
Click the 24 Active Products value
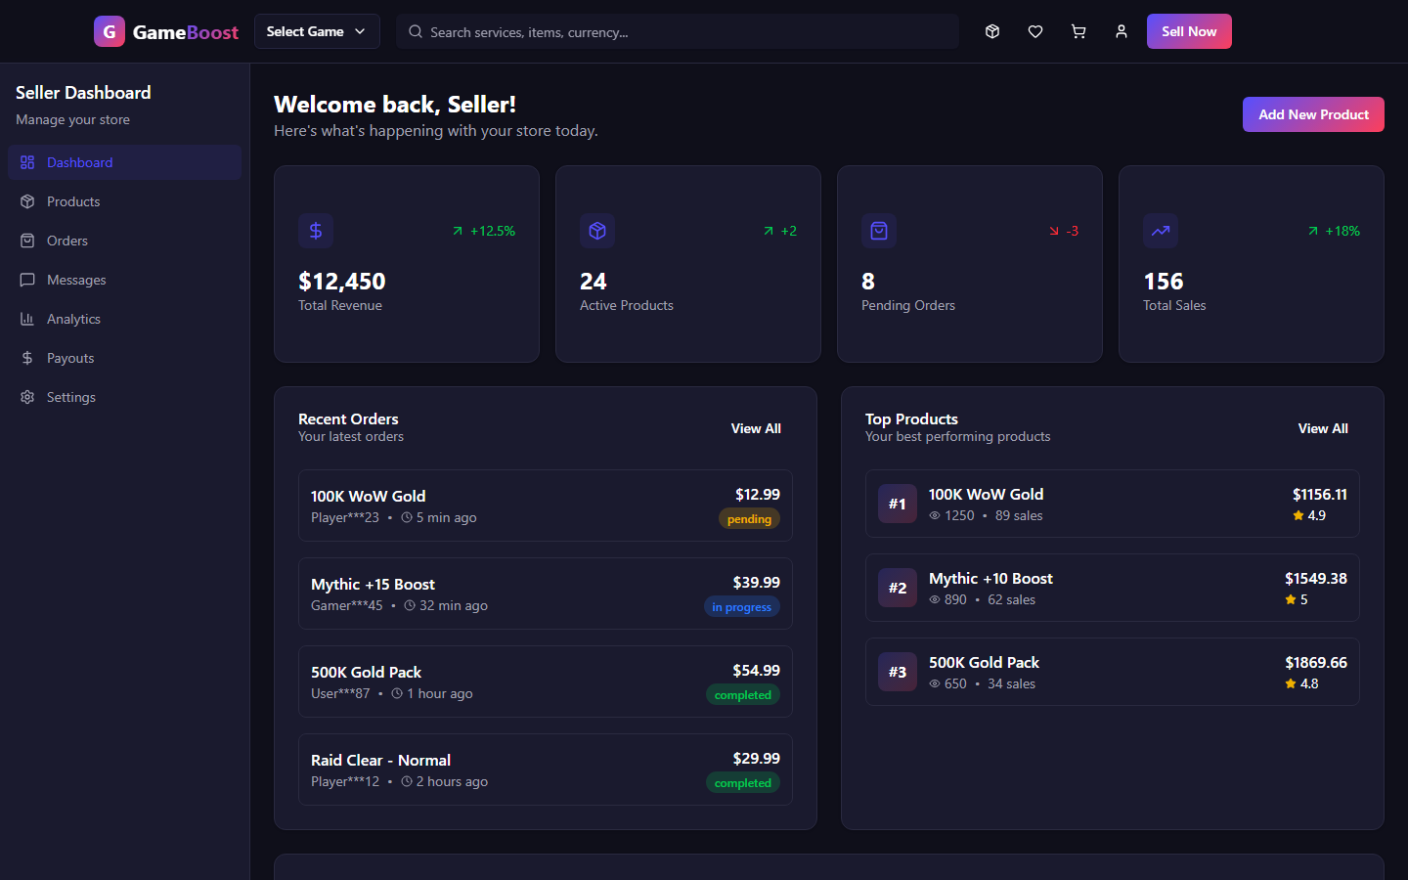594,282
